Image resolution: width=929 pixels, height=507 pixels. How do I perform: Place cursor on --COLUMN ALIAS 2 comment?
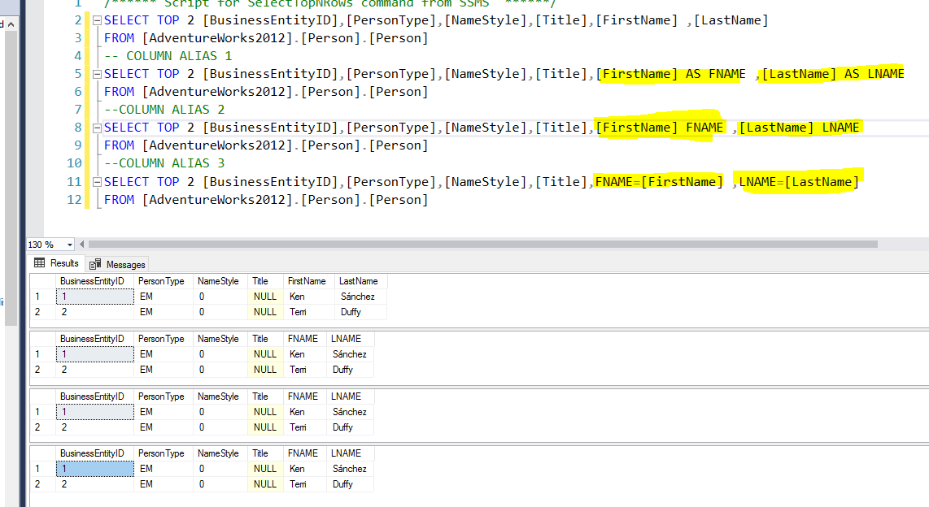pyautogui.click(x=164, y=110)
